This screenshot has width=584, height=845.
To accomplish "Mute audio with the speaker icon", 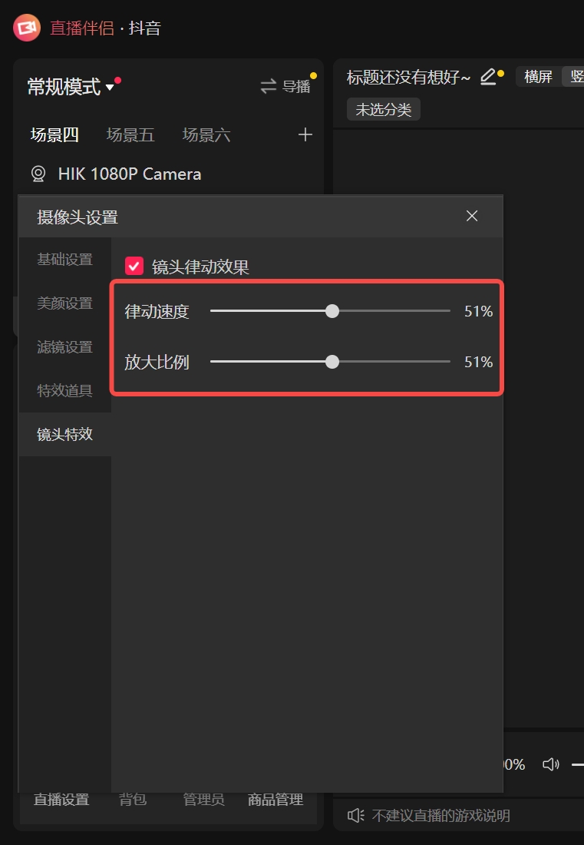I will click(550, 764).
